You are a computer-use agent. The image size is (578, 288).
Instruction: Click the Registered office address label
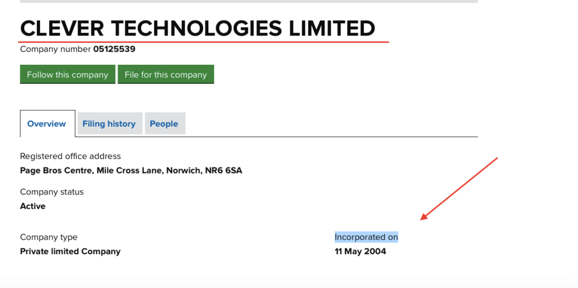pyautogui.click(x=71, y=156)
